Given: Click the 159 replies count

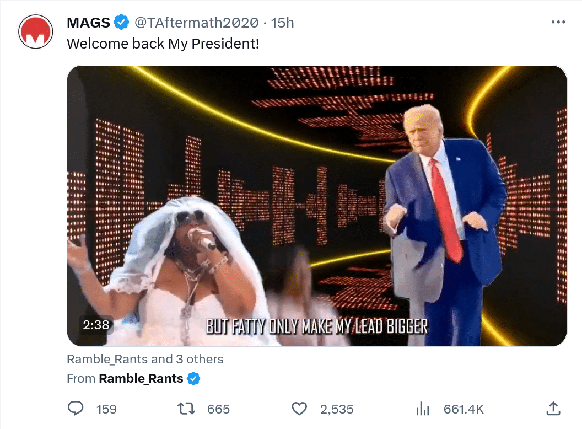Looking at the screenshot, I should [106, 409].
